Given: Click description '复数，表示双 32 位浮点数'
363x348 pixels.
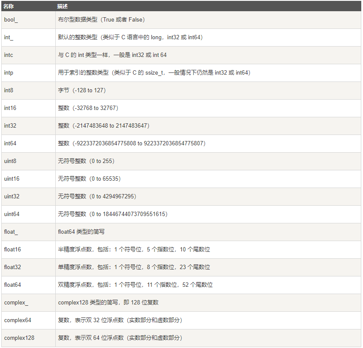Looking at the screenshot, I should click(x=120, y=320).
